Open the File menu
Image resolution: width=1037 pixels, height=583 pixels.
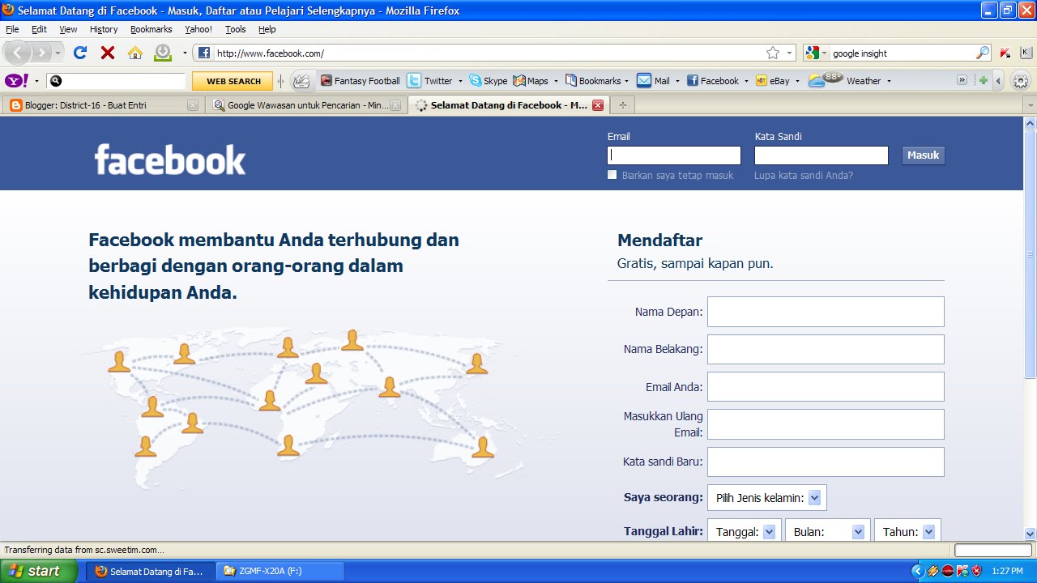[12, 29]
